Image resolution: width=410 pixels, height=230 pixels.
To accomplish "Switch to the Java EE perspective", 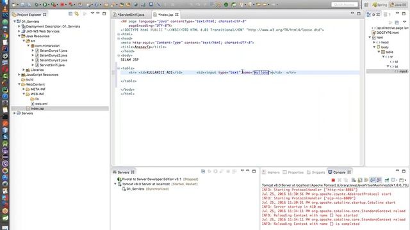I will 398,5.
